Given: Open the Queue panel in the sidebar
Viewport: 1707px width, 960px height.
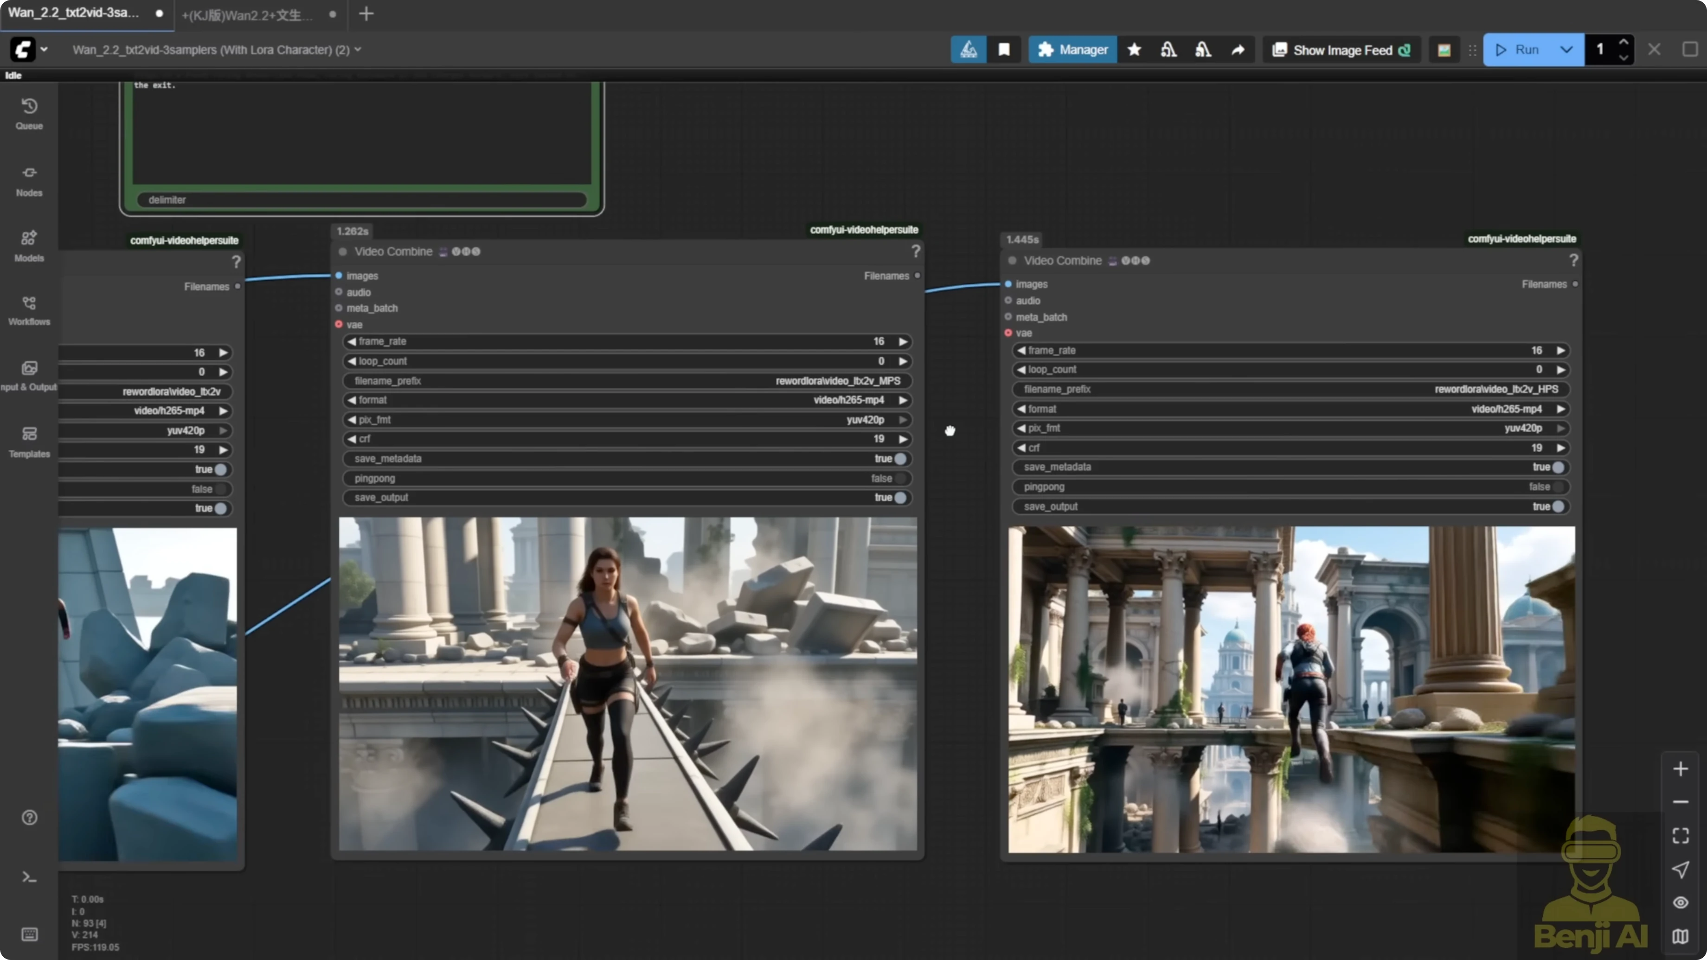Looking at the screenshot, I should pyautogui.click(x=29, y=113).
